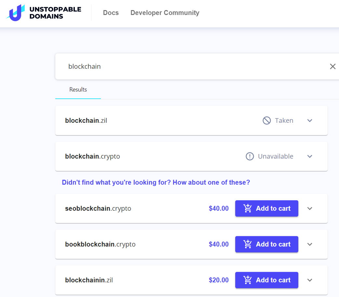The height and width of the screenshot is (297, 339).
Task: Select the Results tab
Action: tap(78, 90)
